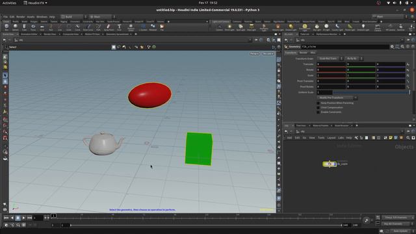The image size is (416, 234).
Task: Open the File menu
Action: pos(5,17)
